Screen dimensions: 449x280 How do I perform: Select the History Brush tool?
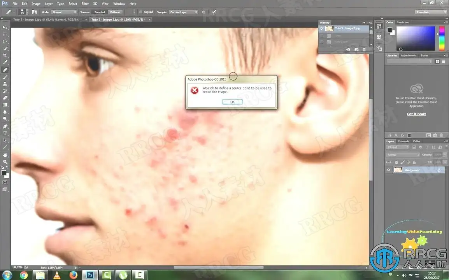(5, 91)
